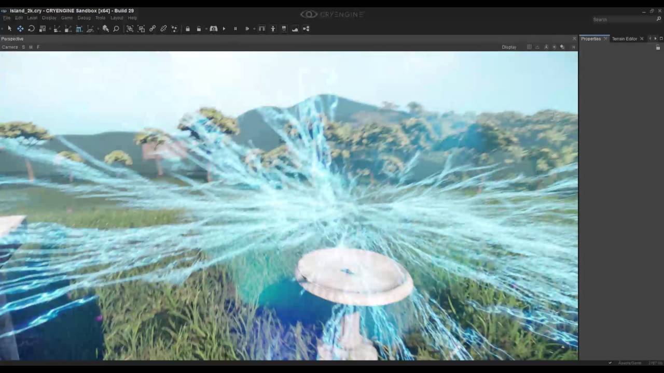Click the unlink objects broken-chain icon
664x373 pixels.
(x=163, y=28)
